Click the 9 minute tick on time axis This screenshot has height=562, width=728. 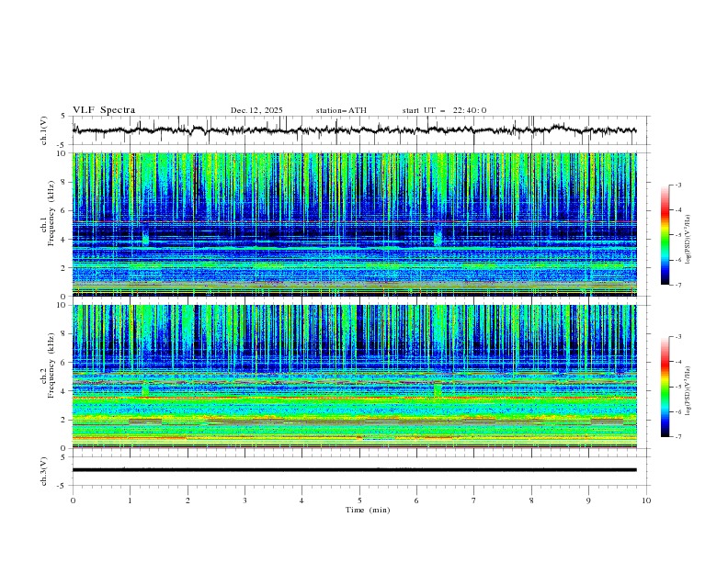[589, 500]
